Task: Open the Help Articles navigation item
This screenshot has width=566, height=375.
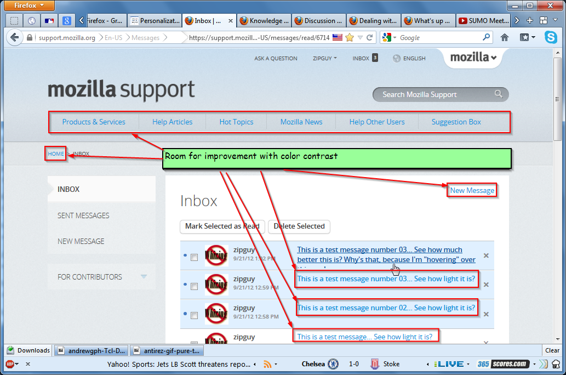Action: tap(172, 122)
